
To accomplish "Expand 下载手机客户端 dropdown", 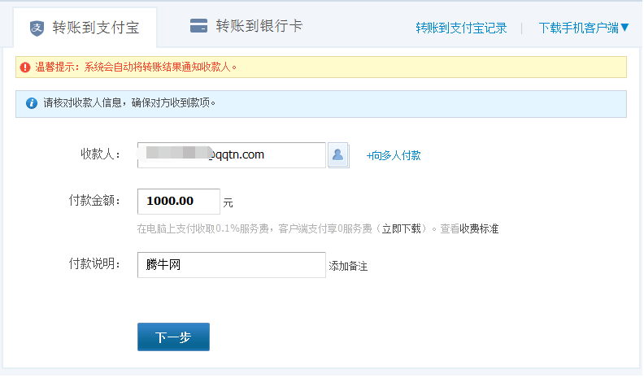I will 584,28.
